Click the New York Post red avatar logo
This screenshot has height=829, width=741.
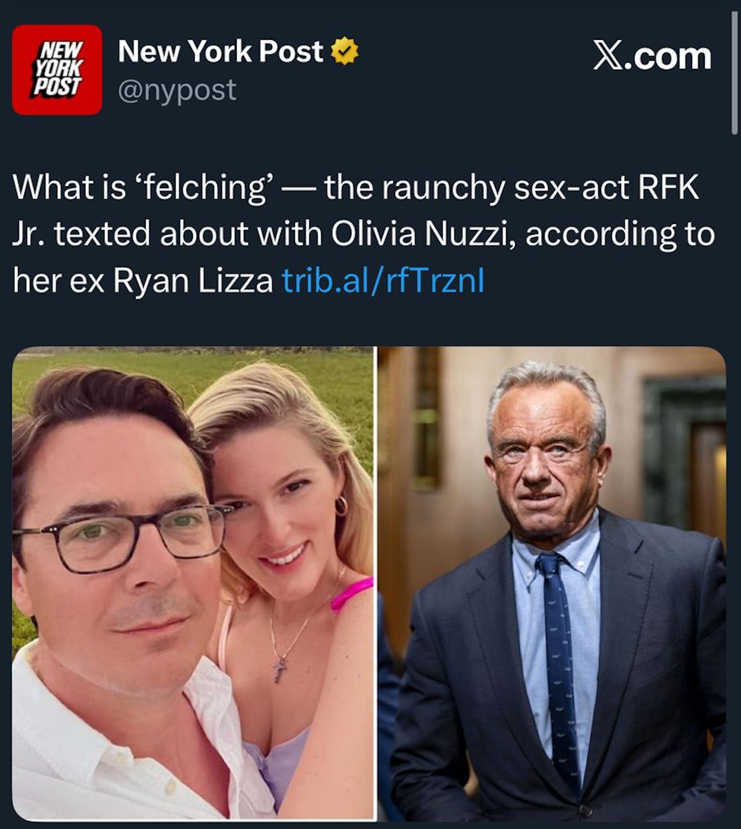coord(57,70)
